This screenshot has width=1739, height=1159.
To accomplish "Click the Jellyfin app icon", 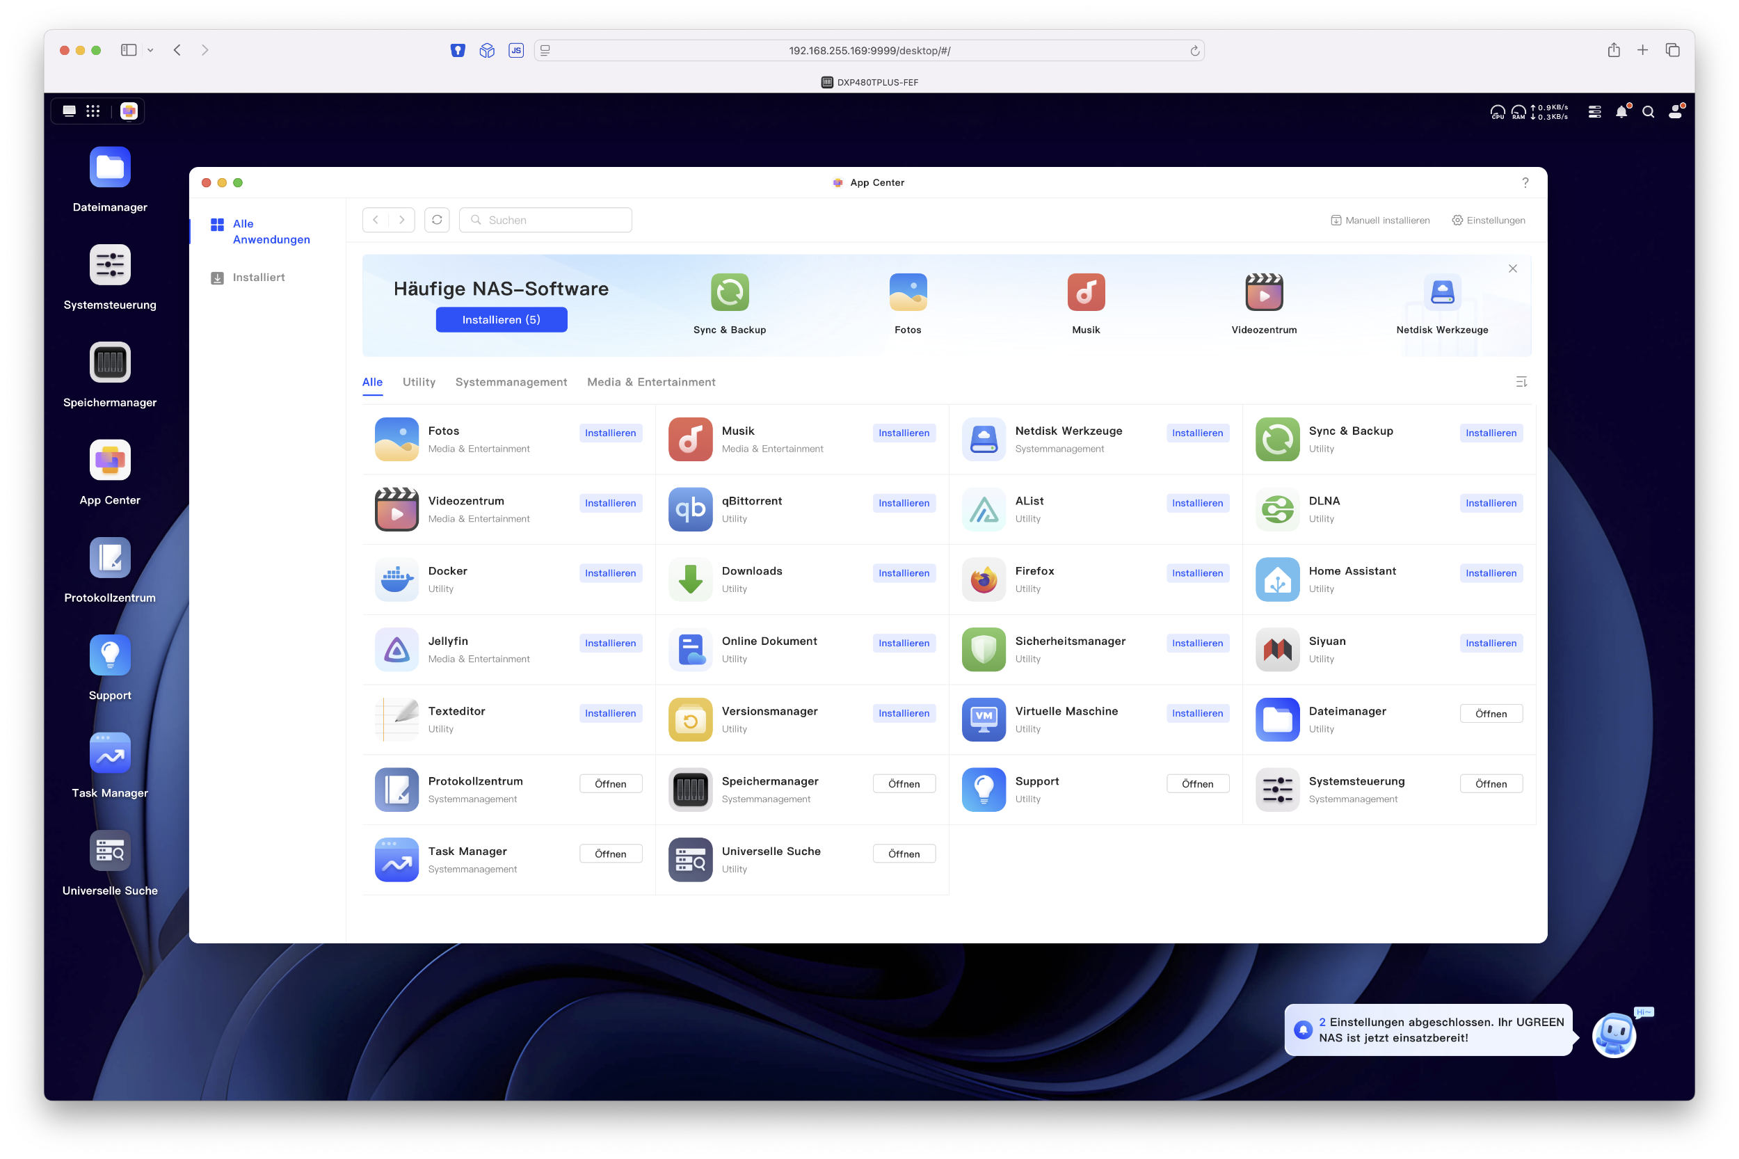I will click(397, 650).
